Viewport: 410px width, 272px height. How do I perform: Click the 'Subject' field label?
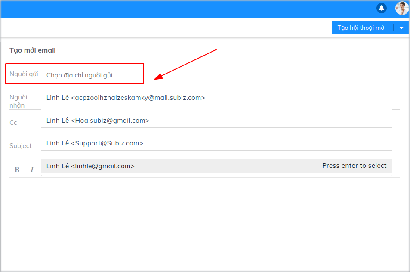click(21, 146)
